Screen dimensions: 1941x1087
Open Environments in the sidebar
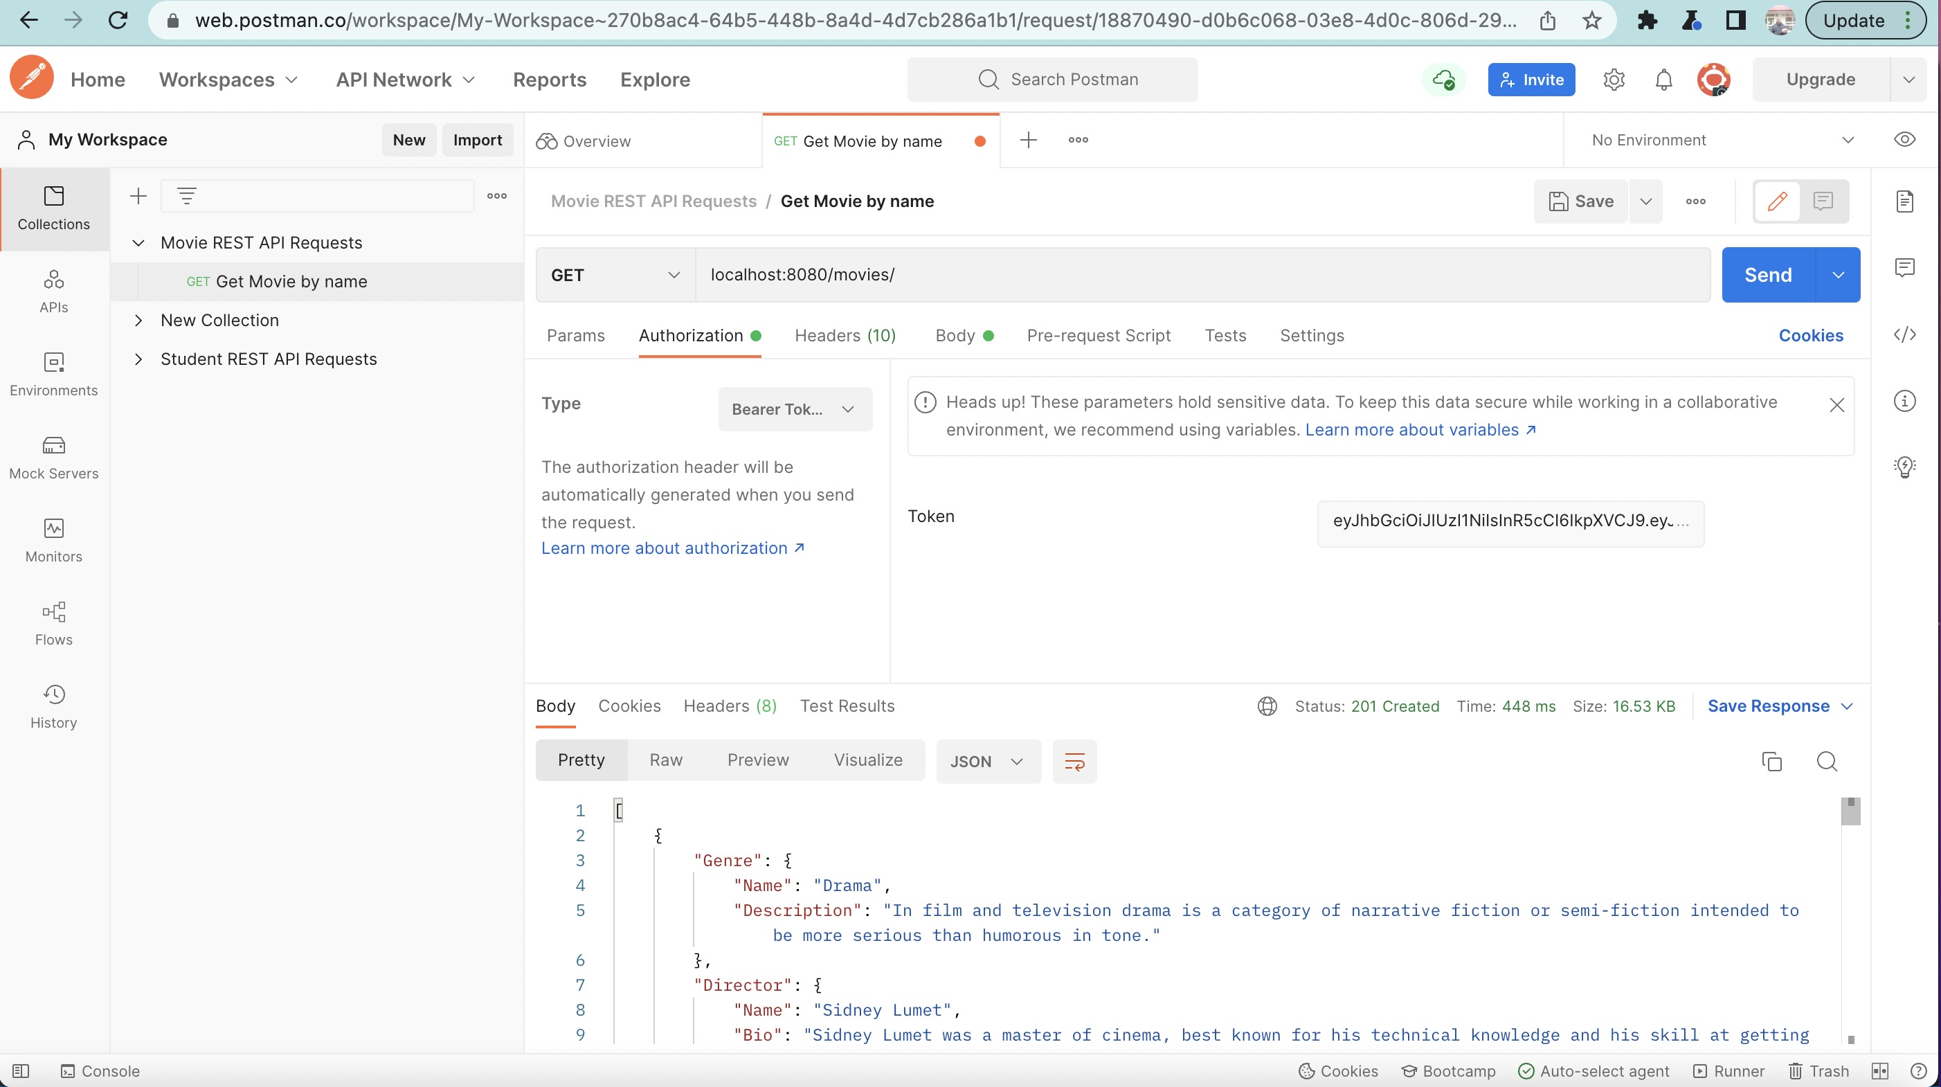[x=53, y=374]
